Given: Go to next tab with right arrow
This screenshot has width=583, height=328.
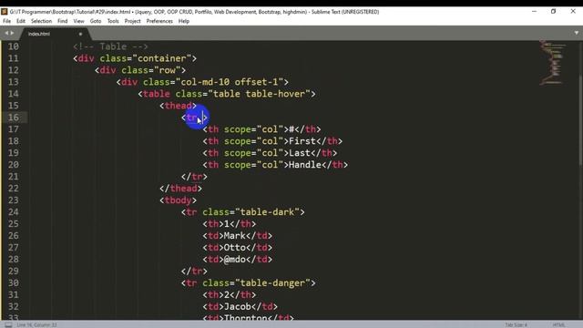Looking at the screenshot, I should pyautogui.click(x=12, y=33).
